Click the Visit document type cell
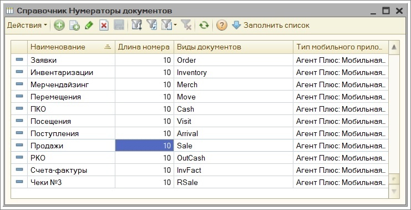Viewport: 411px width, 210px height. click(x=234, y=121)
